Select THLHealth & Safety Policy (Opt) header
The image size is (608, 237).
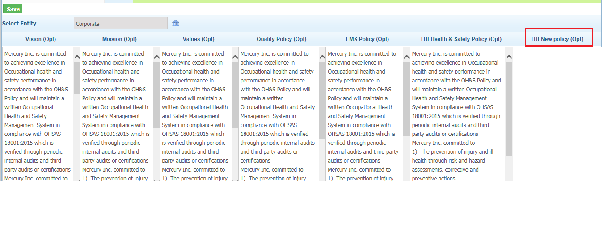pos(461,39)
